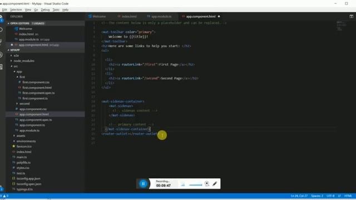Switch to the index.html tab

[129, 16]
